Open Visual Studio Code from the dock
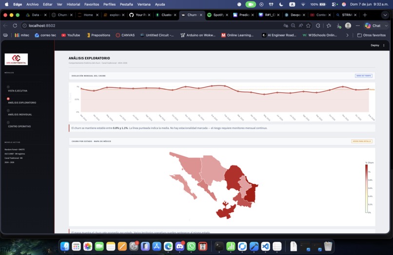Screen dimensions: 393x255 point(265,247)
